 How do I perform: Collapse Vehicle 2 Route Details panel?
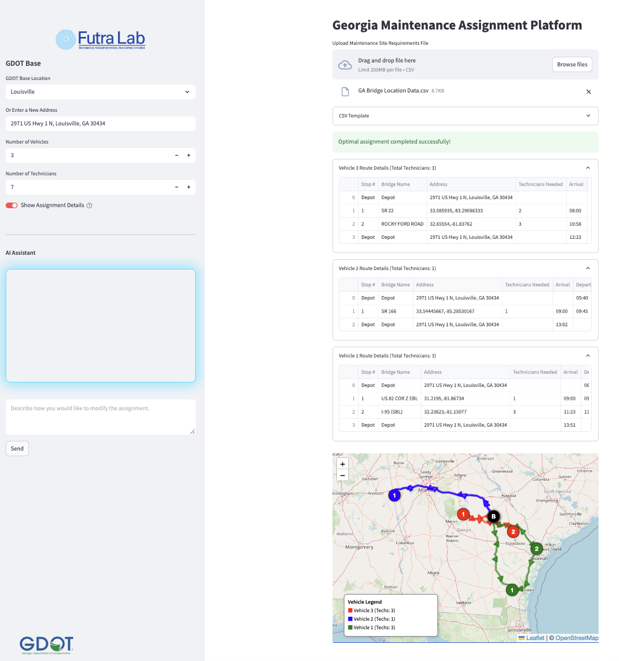coord(588,268)
